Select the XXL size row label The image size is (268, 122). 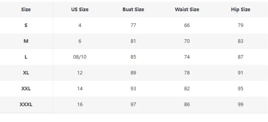point(26,89)
